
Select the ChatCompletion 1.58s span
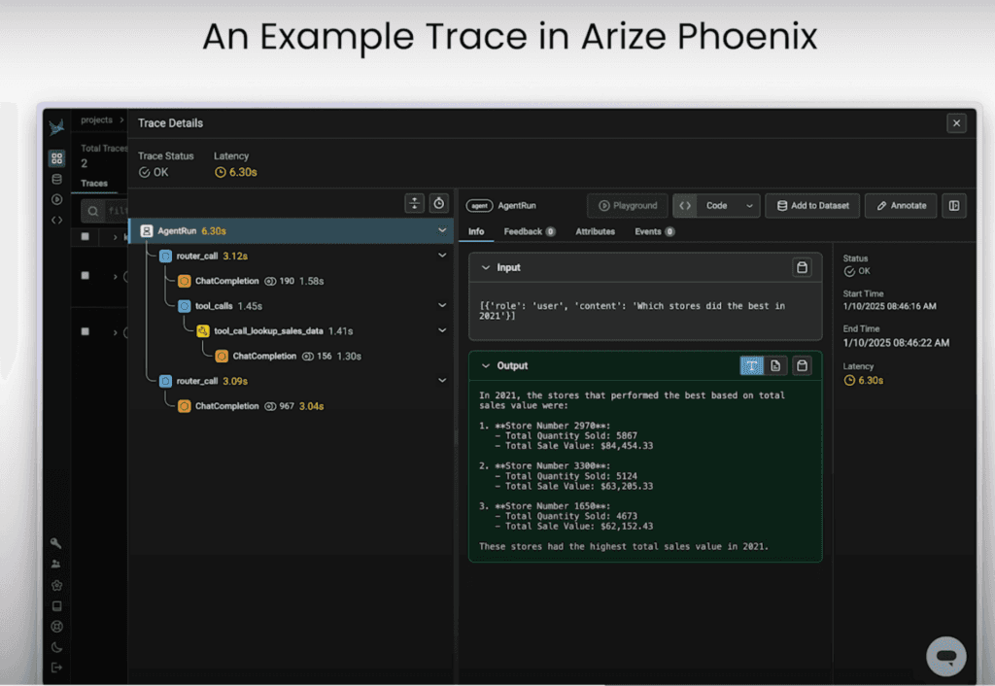pyautogui.click(x=291, y=281)
